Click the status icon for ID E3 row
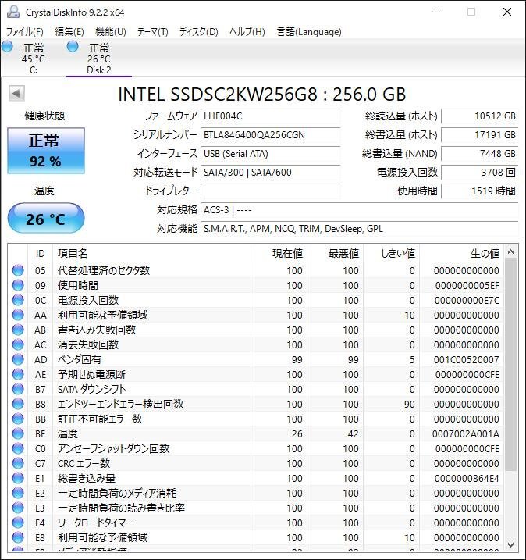526x560 pixels. [18, 508]
